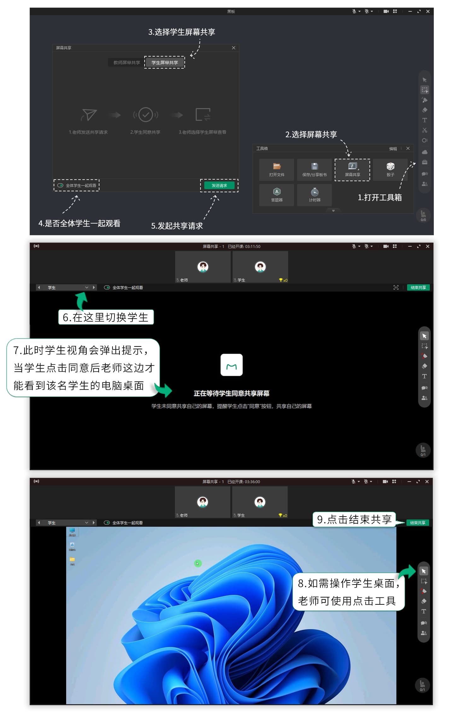Go to previous student arrow in 03:11:50 window
The image size is (449, 720).
pos(39,287)
